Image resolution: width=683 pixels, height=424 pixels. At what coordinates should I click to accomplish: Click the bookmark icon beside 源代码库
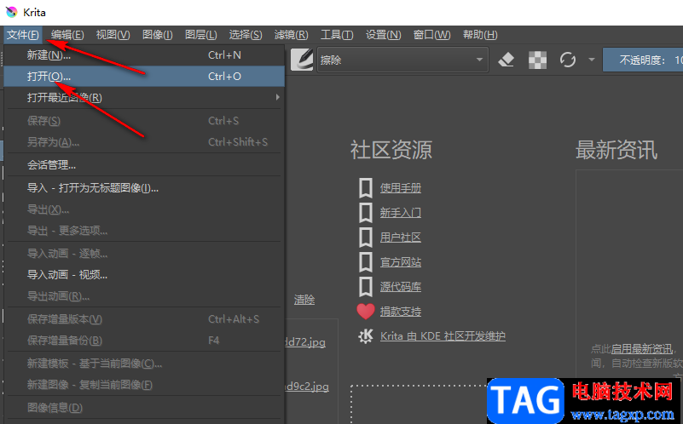[x=366, y=287]
